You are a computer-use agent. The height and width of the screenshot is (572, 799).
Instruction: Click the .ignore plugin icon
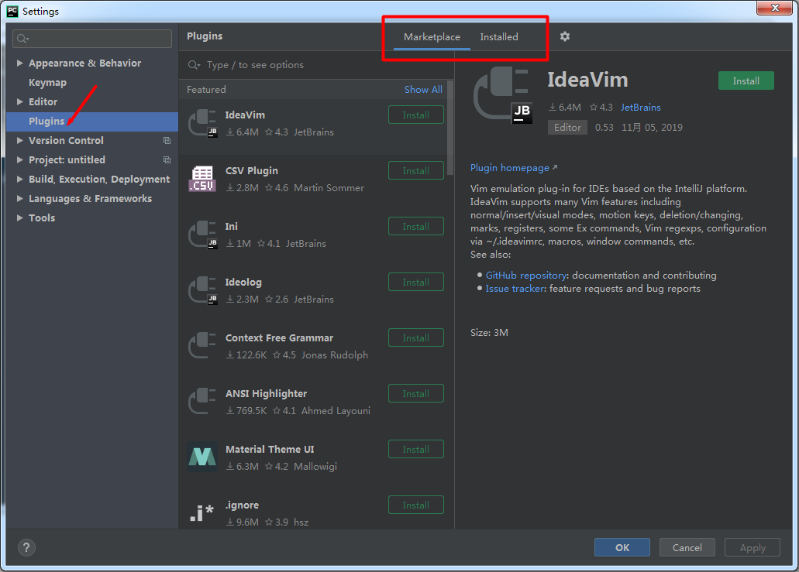pos(201,513)
